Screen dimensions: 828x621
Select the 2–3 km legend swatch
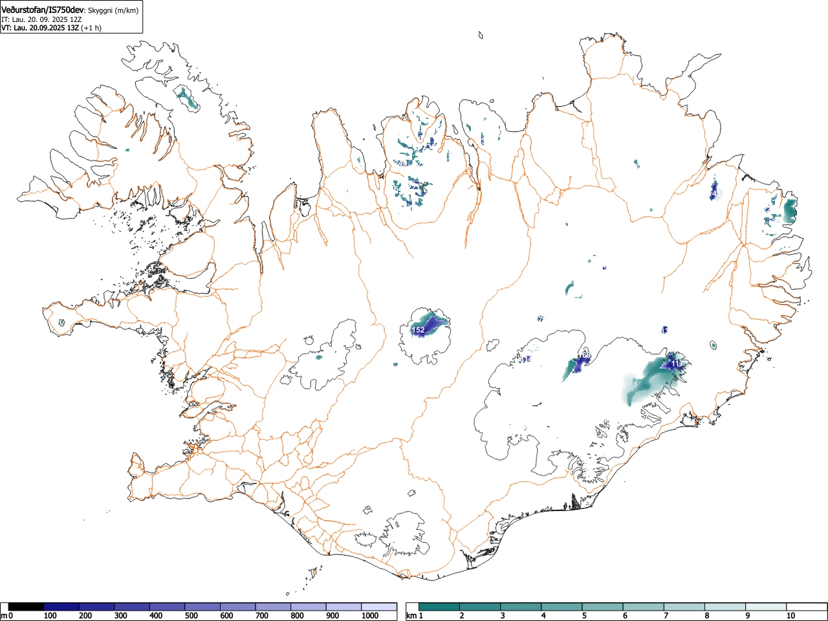(480, 607)
